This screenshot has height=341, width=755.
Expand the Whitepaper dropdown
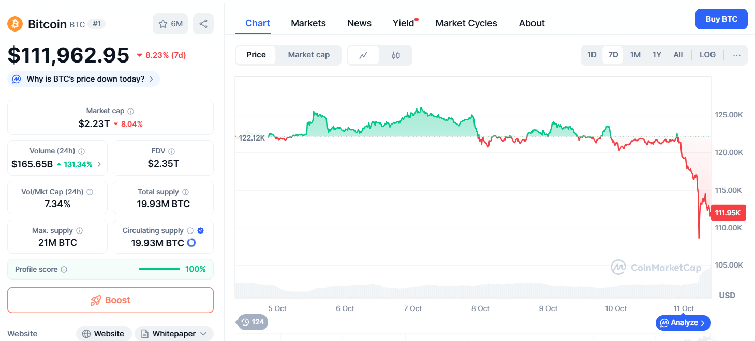pos(174,334)
